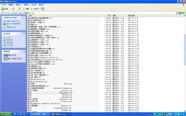Click the Asp.net2 folder taskbar button
The height and width of the screenshot is (116, 186).
tap(61, 114)
